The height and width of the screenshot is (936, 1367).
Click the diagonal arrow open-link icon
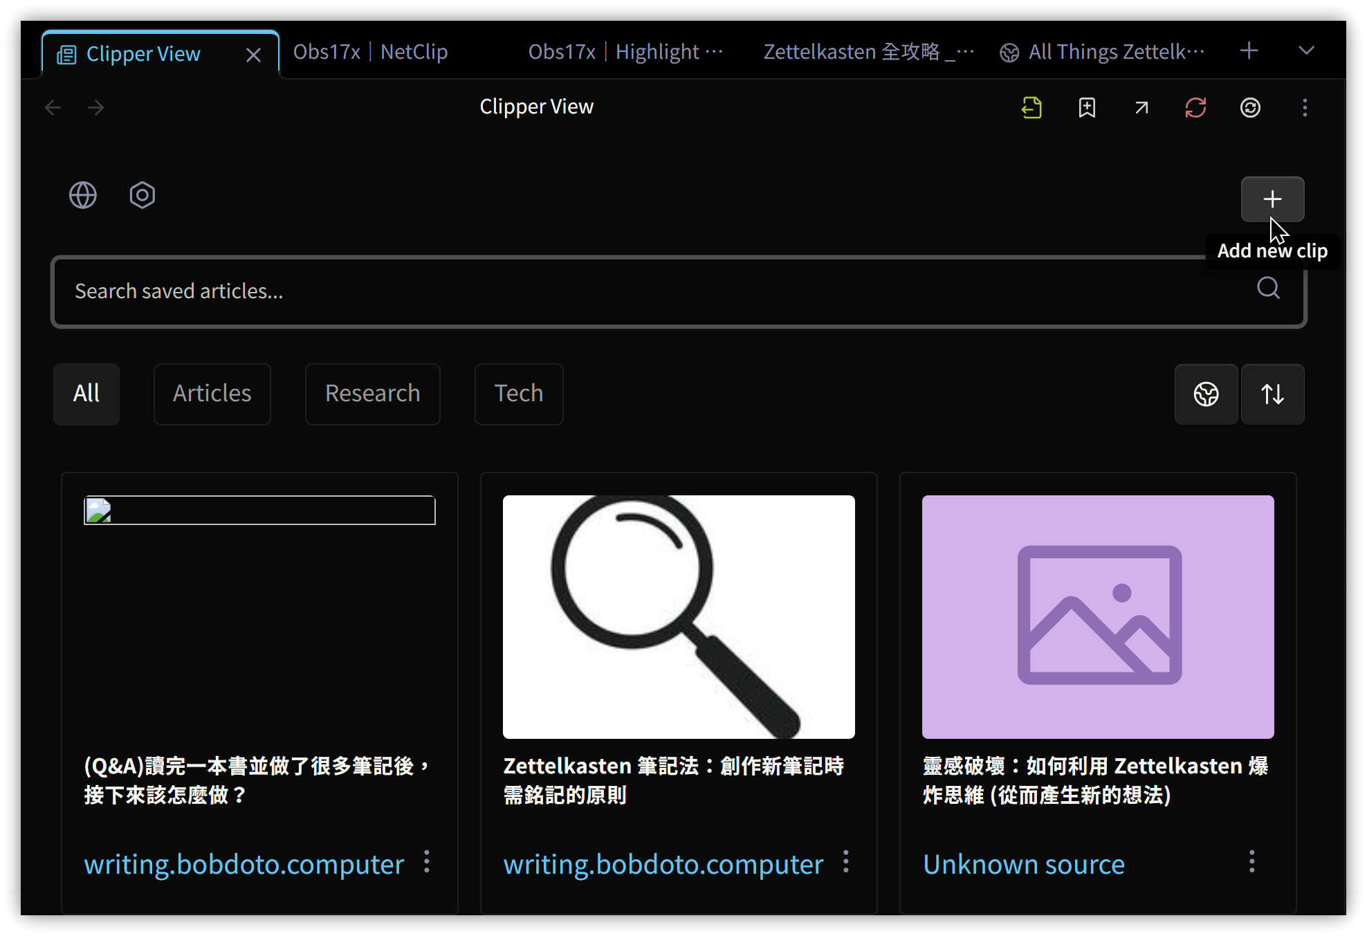tap(1141, 108)
